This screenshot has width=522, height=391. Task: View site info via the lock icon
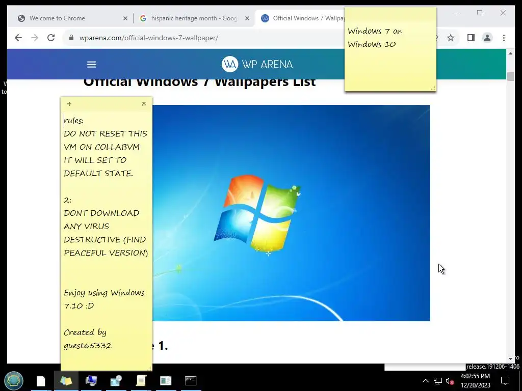71,38
